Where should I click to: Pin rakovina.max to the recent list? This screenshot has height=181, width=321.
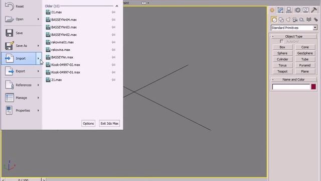point(114,50)
